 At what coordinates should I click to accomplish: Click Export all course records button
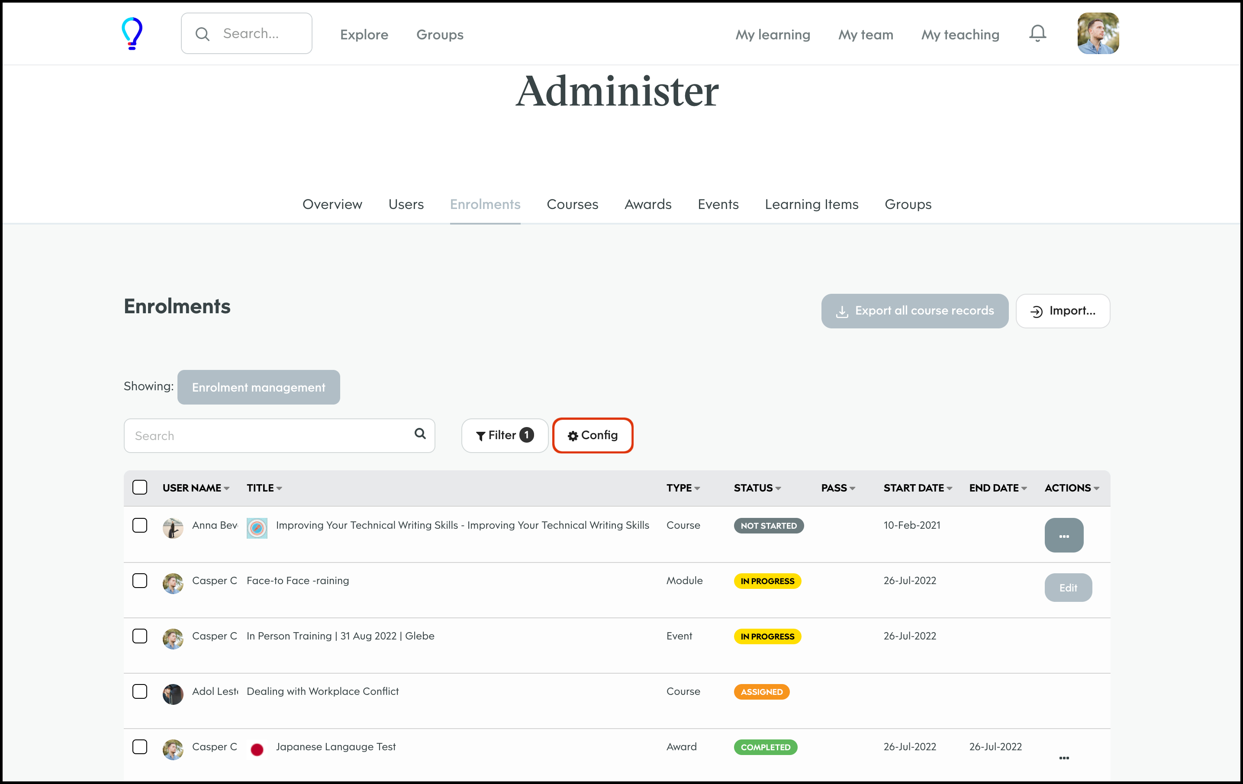tap(914, 311)
